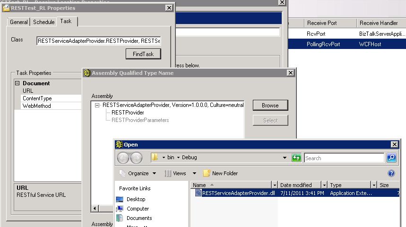Click the New Folder icon
The height and width of the screenshot is (227, 406).
(207, 173)
